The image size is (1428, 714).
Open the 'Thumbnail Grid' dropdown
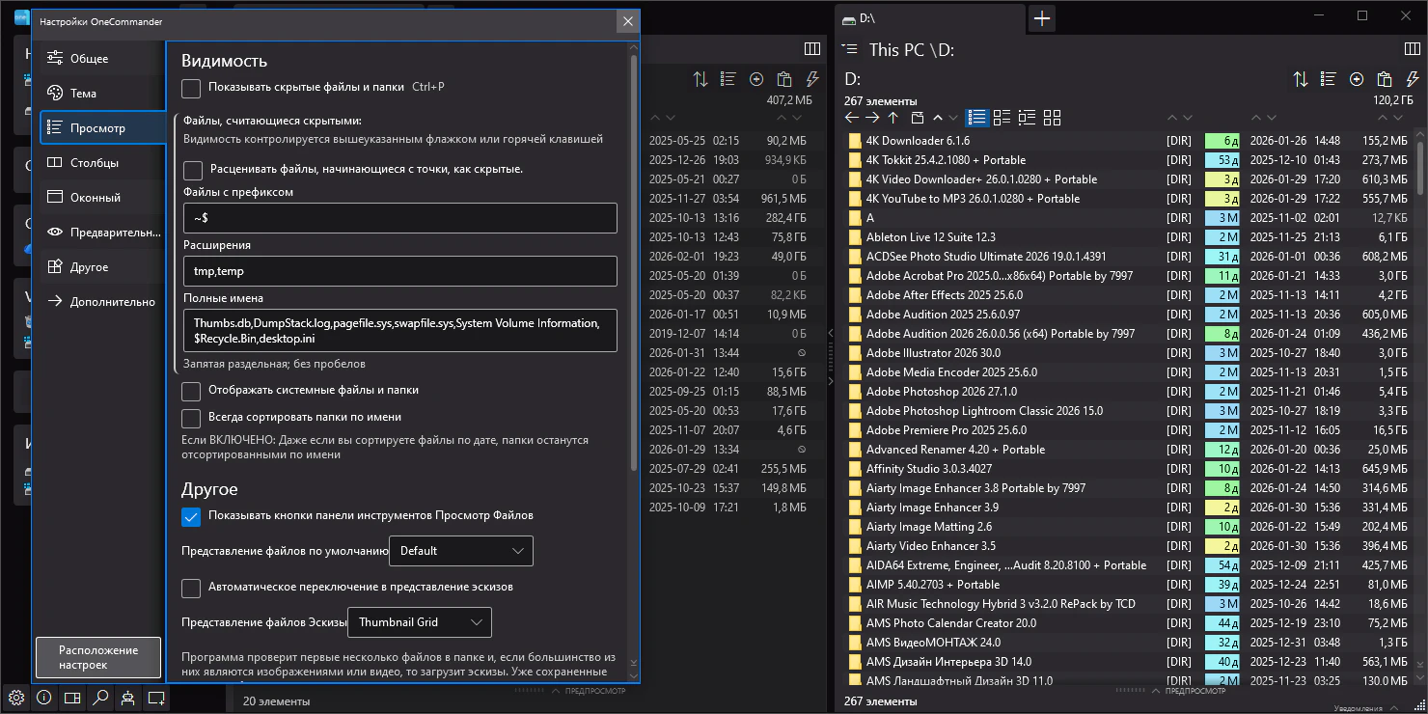click(419, 622)
